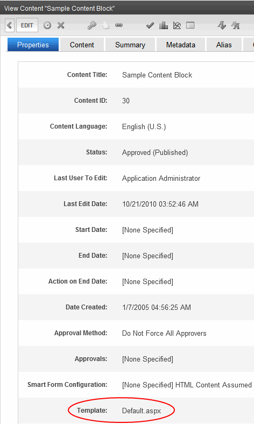Click the translate AA icon

[x=235, y=25]
